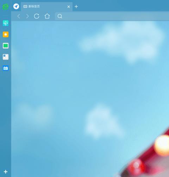Close the 新标签页 tab

coord(69,7)
